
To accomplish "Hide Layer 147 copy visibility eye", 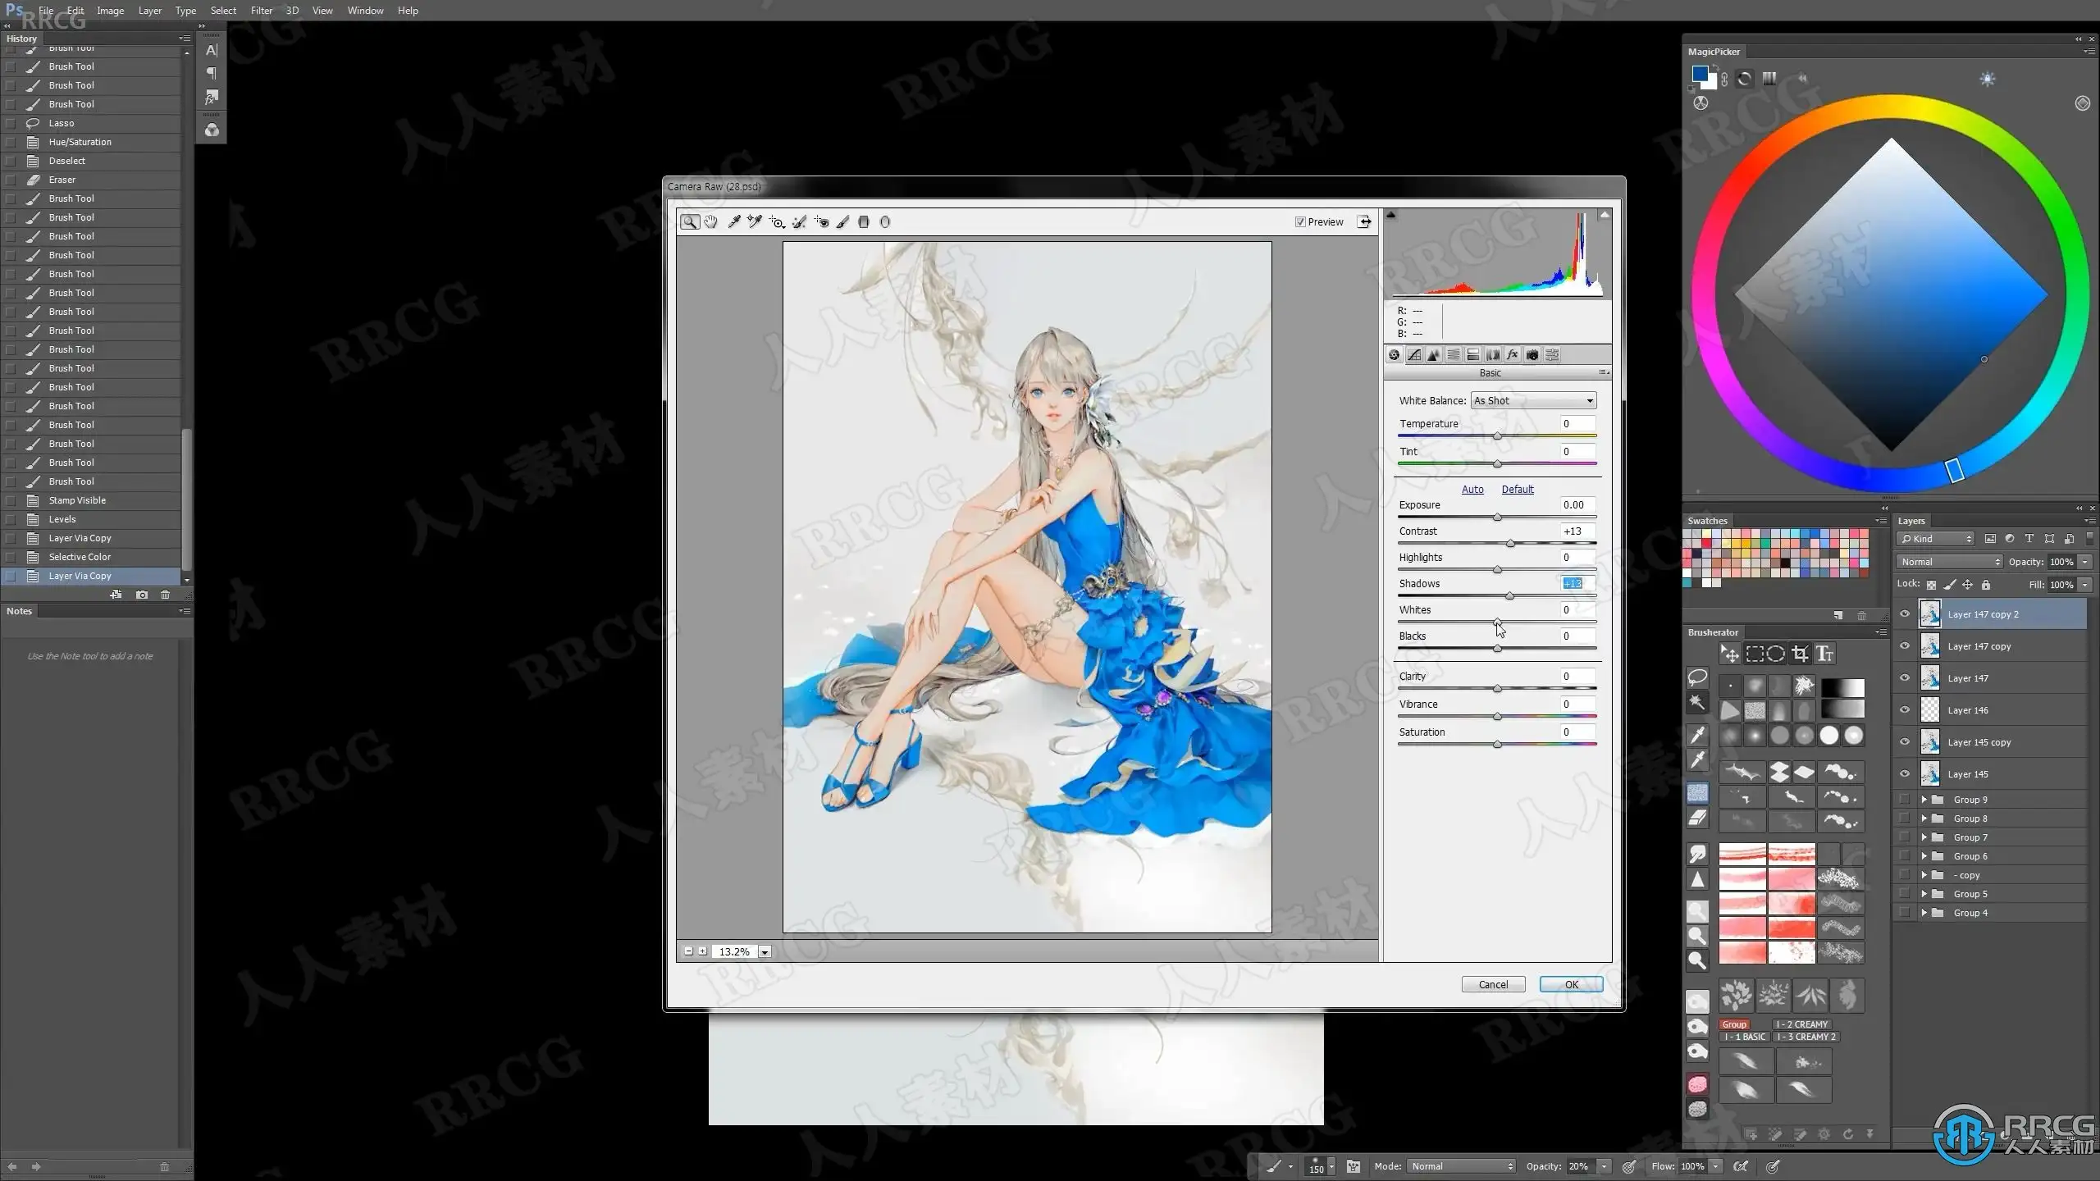I will click(1905, 646).
